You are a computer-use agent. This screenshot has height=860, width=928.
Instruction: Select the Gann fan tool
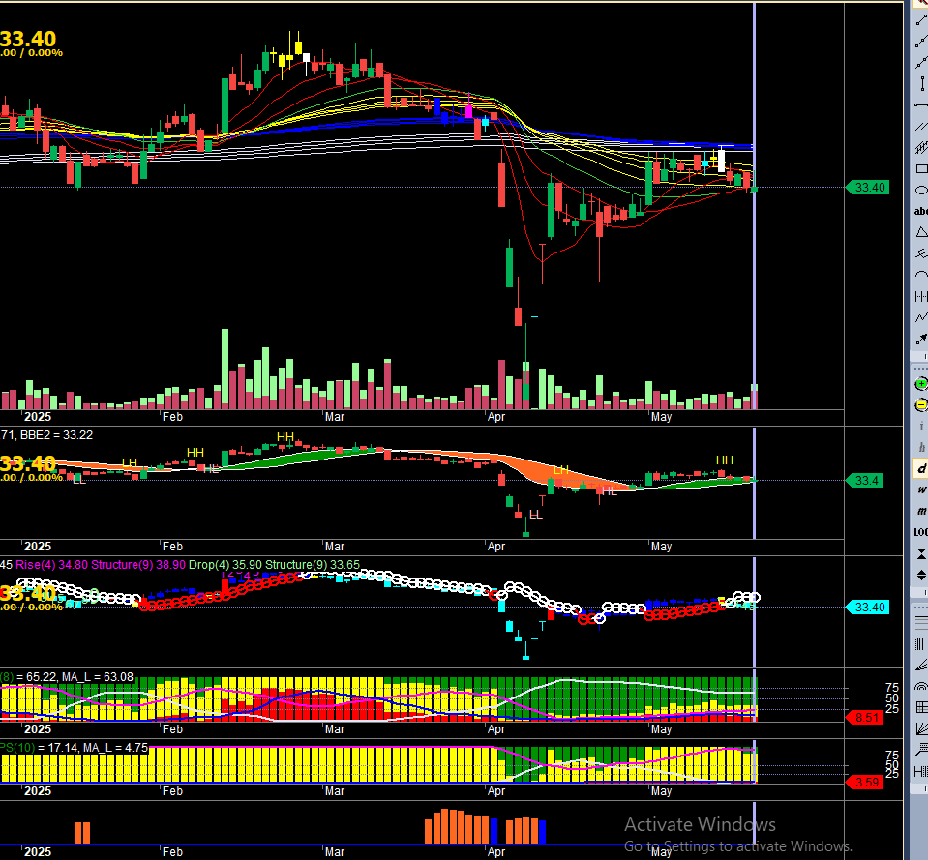pos(921,728)
